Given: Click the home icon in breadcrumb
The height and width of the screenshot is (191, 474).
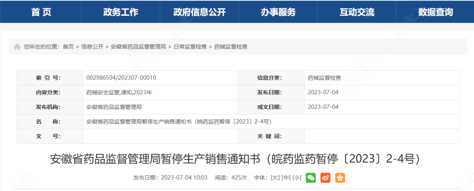Looking at the screenshot, I should [17, 47].
